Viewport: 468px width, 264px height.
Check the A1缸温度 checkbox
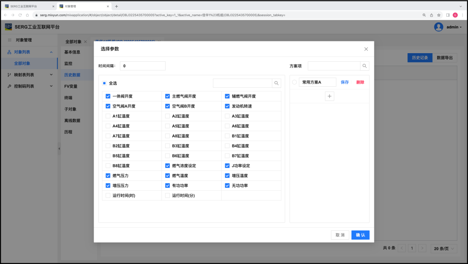[x=108, y=116]
